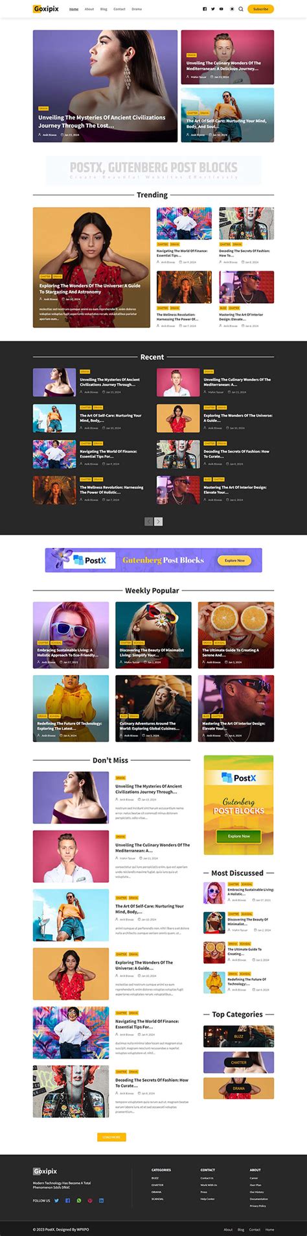Click the Load More button
Viewport: 307px width, 1236px height.
click(x=111, y=1137)
